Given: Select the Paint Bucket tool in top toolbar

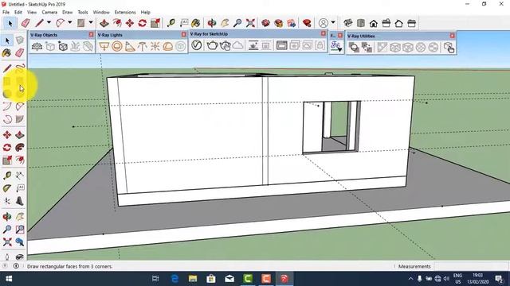Looking at the screenshot, I should point(196,23).
